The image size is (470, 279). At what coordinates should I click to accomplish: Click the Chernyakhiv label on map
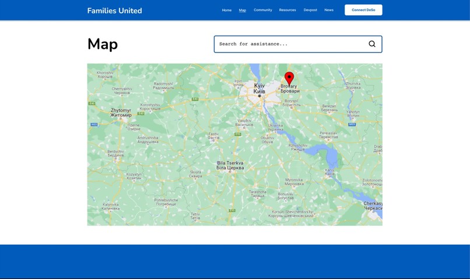pos(122,91)
